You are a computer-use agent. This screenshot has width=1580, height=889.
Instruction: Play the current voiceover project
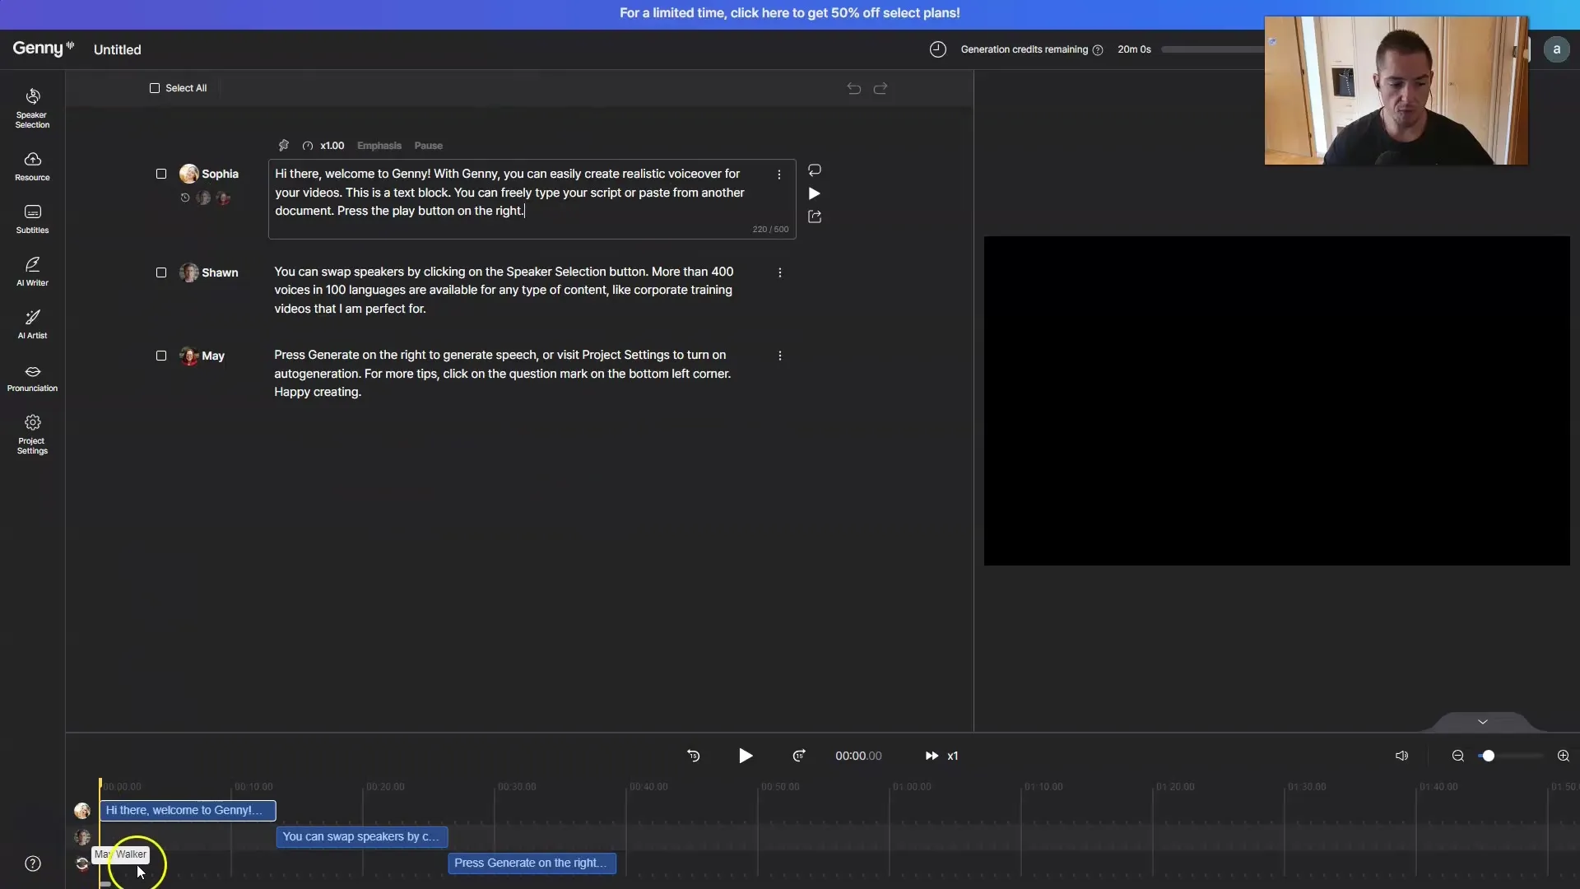point(746,756)
